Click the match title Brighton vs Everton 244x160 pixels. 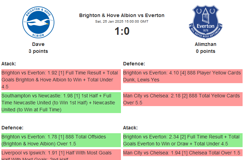click(x=122, y=15)
